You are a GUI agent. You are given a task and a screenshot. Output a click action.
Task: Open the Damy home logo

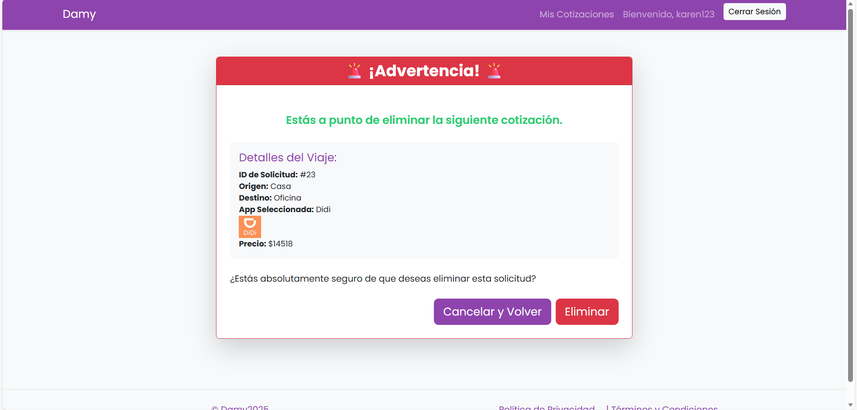coord(79,14)
